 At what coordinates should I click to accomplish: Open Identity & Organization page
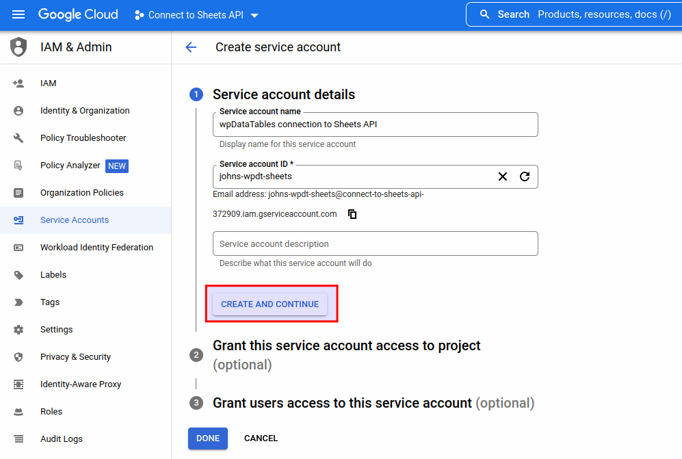point(86,111)
